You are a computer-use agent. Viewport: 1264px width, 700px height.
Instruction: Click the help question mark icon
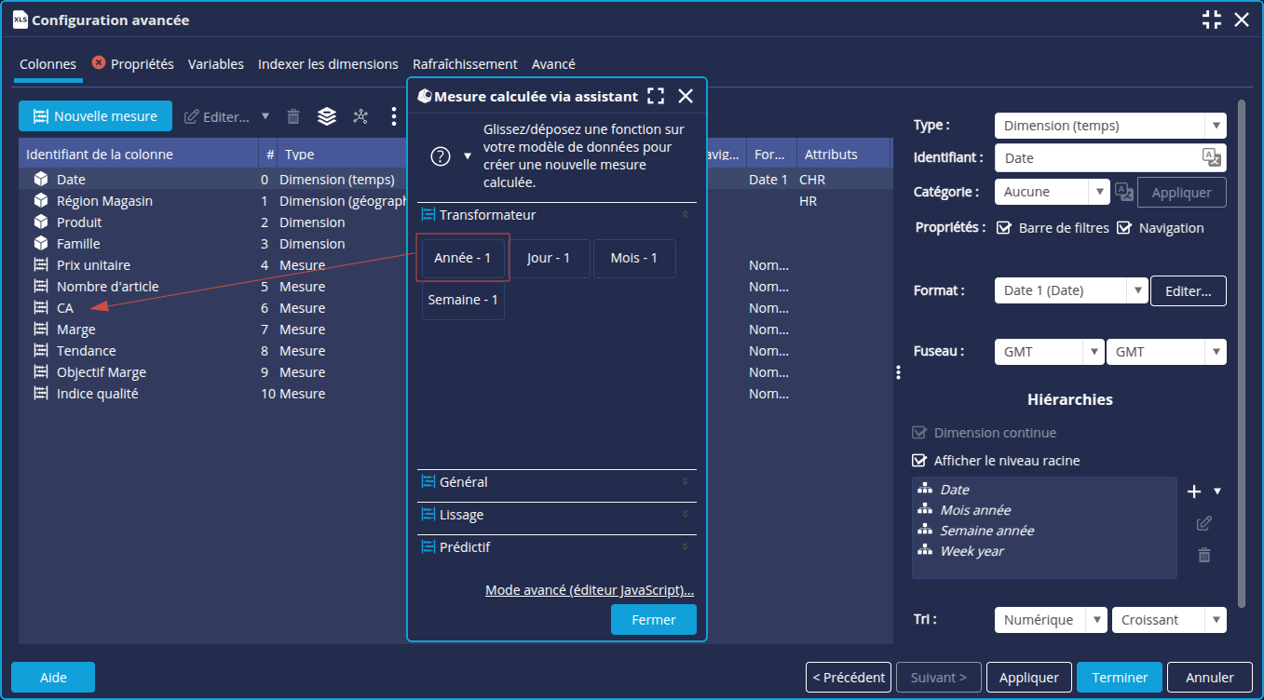[441, 156]
